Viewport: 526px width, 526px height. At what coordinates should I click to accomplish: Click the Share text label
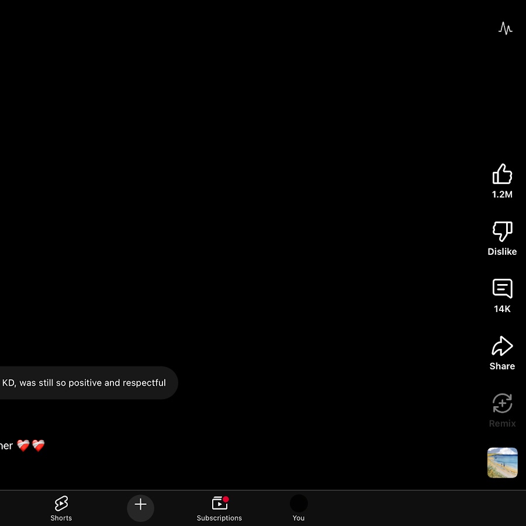[502, 366]
